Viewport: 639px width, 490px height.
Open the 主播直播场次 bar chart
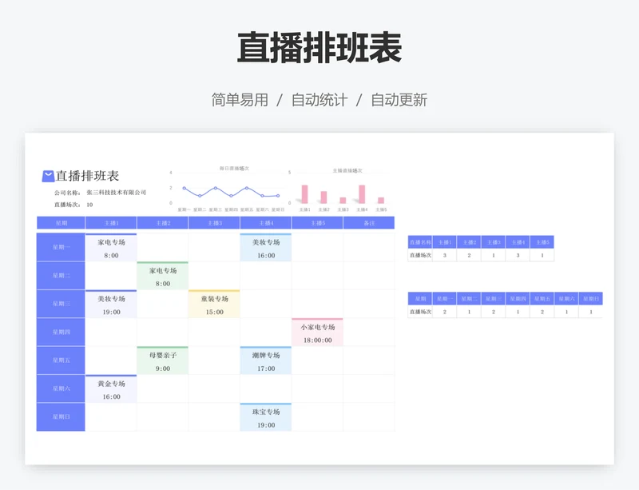(x=338, y=191)
